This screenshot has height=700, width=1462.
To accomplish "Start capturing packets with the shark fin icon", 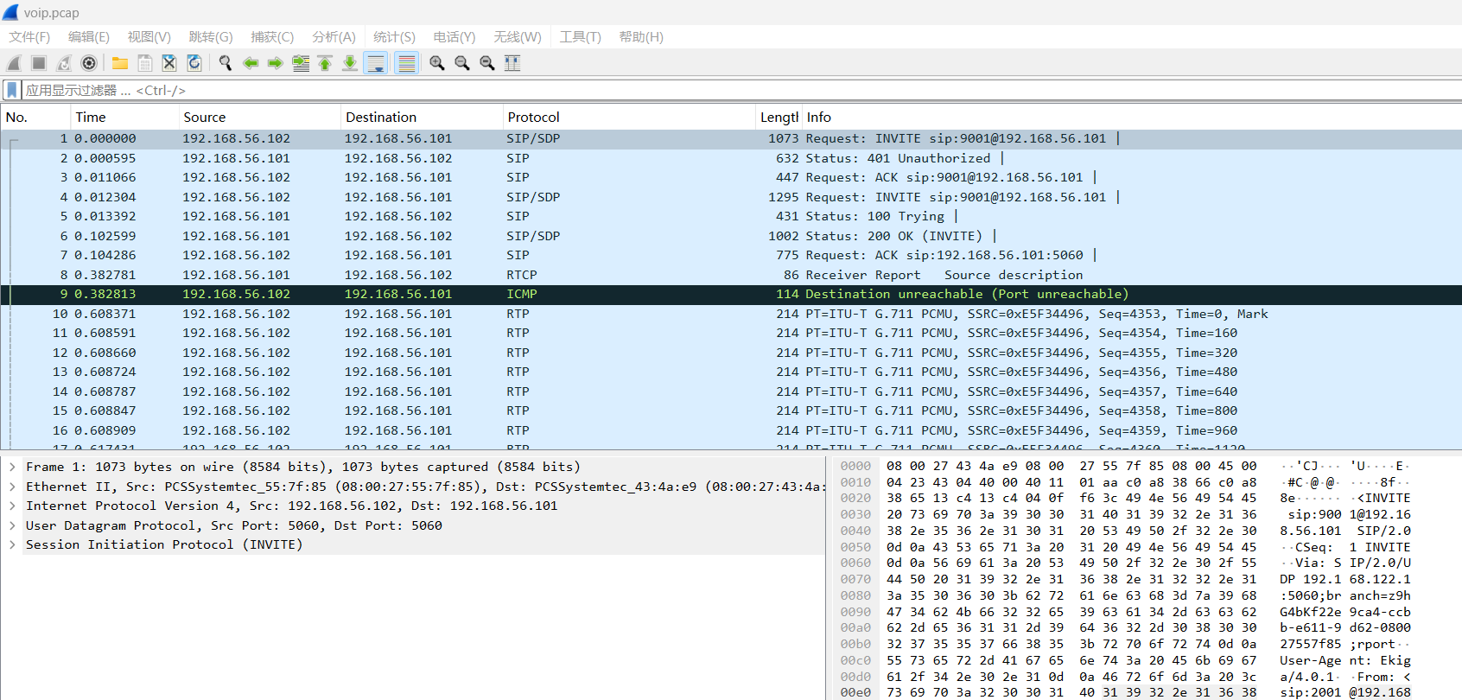I will [x=14, y=63].
